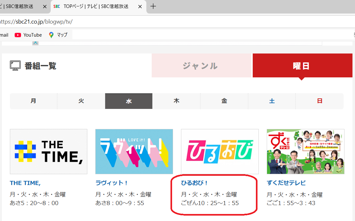Open the ずくだせテレビ program thumbnail

coord(305,152)
